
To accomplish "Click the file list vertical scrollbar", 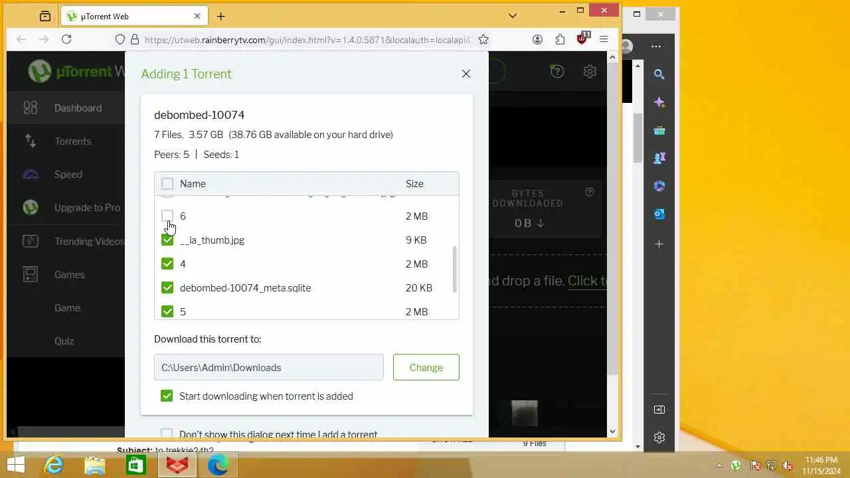I will click(x=456, y=270).
